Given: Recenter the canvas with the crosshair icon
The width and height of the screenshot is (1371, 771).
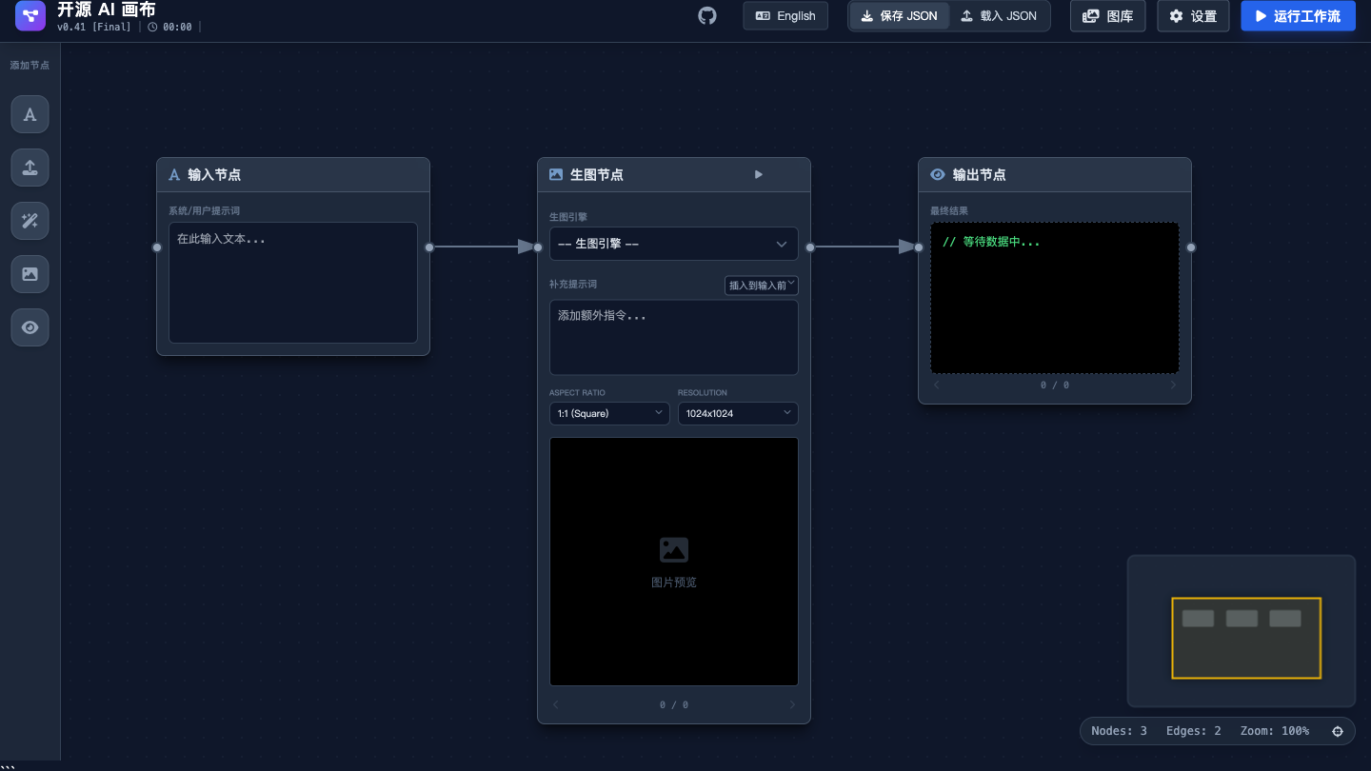Looking at the screenshot, I should point(1338,731).
